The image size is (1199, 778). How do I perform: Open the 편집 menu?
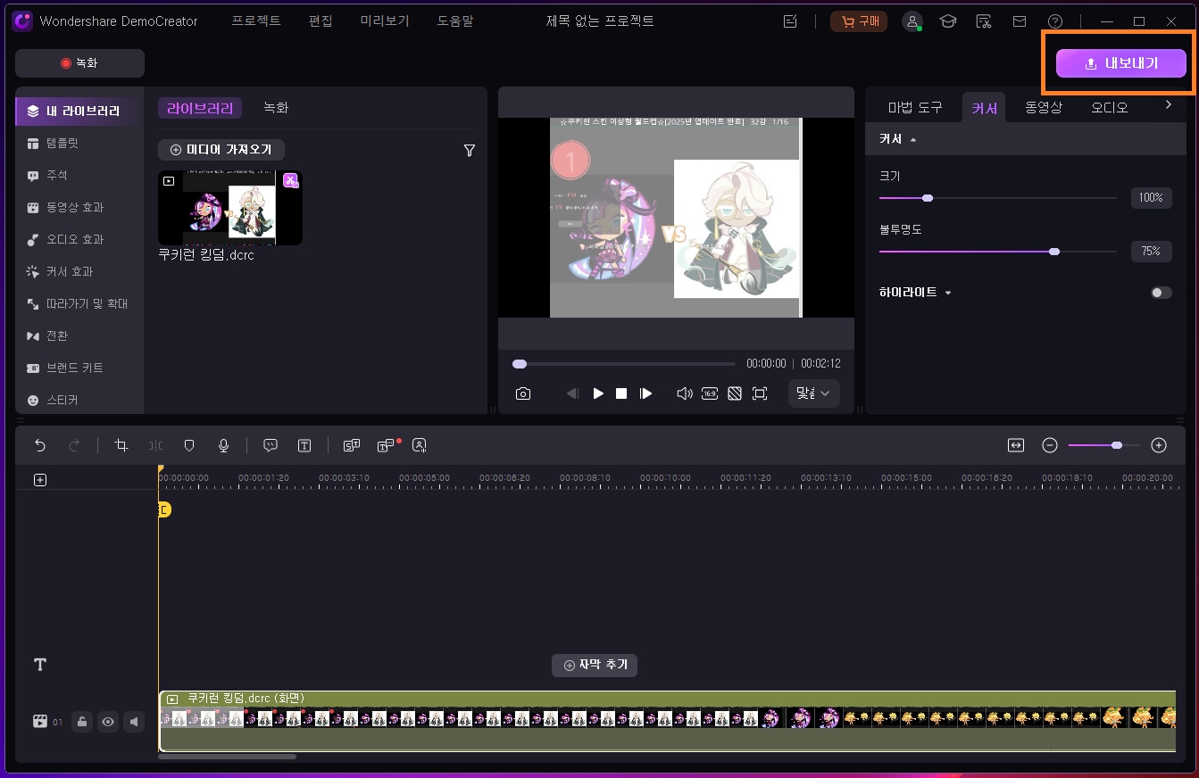click(321, 21)
